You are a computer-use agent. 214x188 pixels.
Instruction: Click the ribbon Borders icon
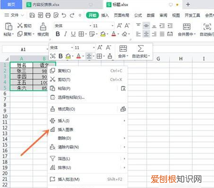81,34
